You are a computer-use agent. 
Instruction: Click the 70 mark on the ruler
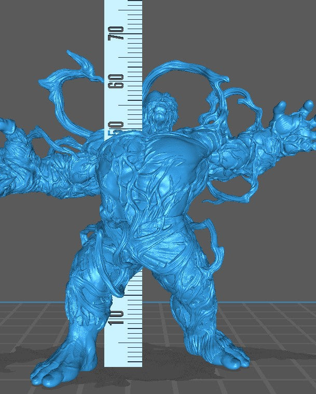point(119,33)
